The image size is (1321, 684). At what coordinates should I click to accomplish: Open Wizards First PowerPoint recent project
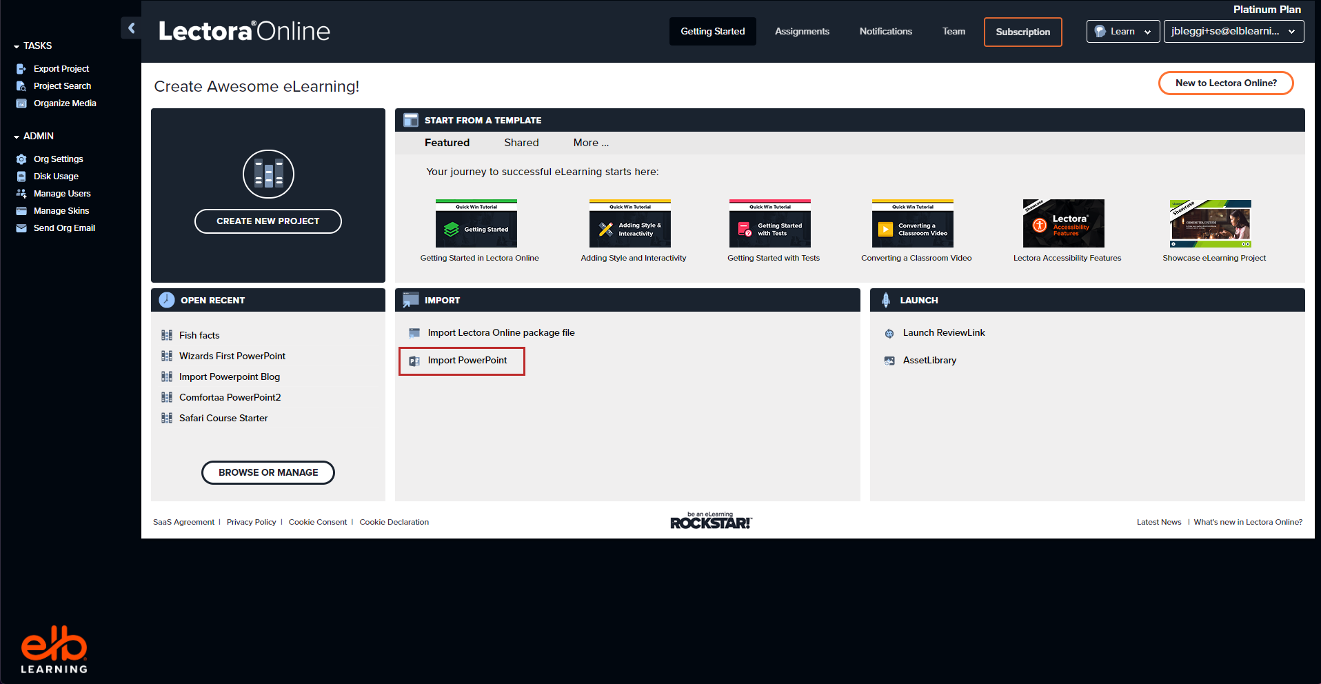[x=232, y=356]
